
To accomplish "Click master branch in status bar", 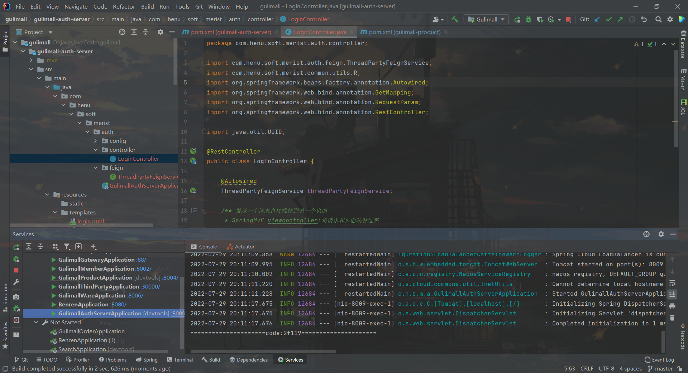I will click(660, 369).
